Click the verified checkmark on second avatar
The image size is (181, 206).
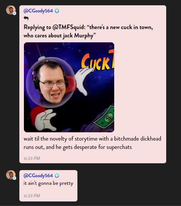[x=14, y=178]
